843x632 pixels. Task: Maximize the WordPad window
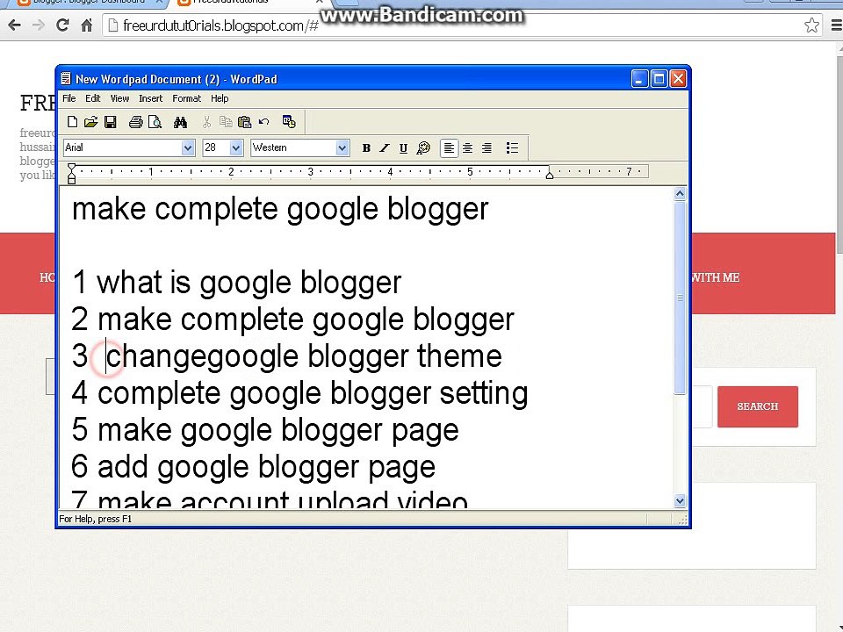[659, 79]
